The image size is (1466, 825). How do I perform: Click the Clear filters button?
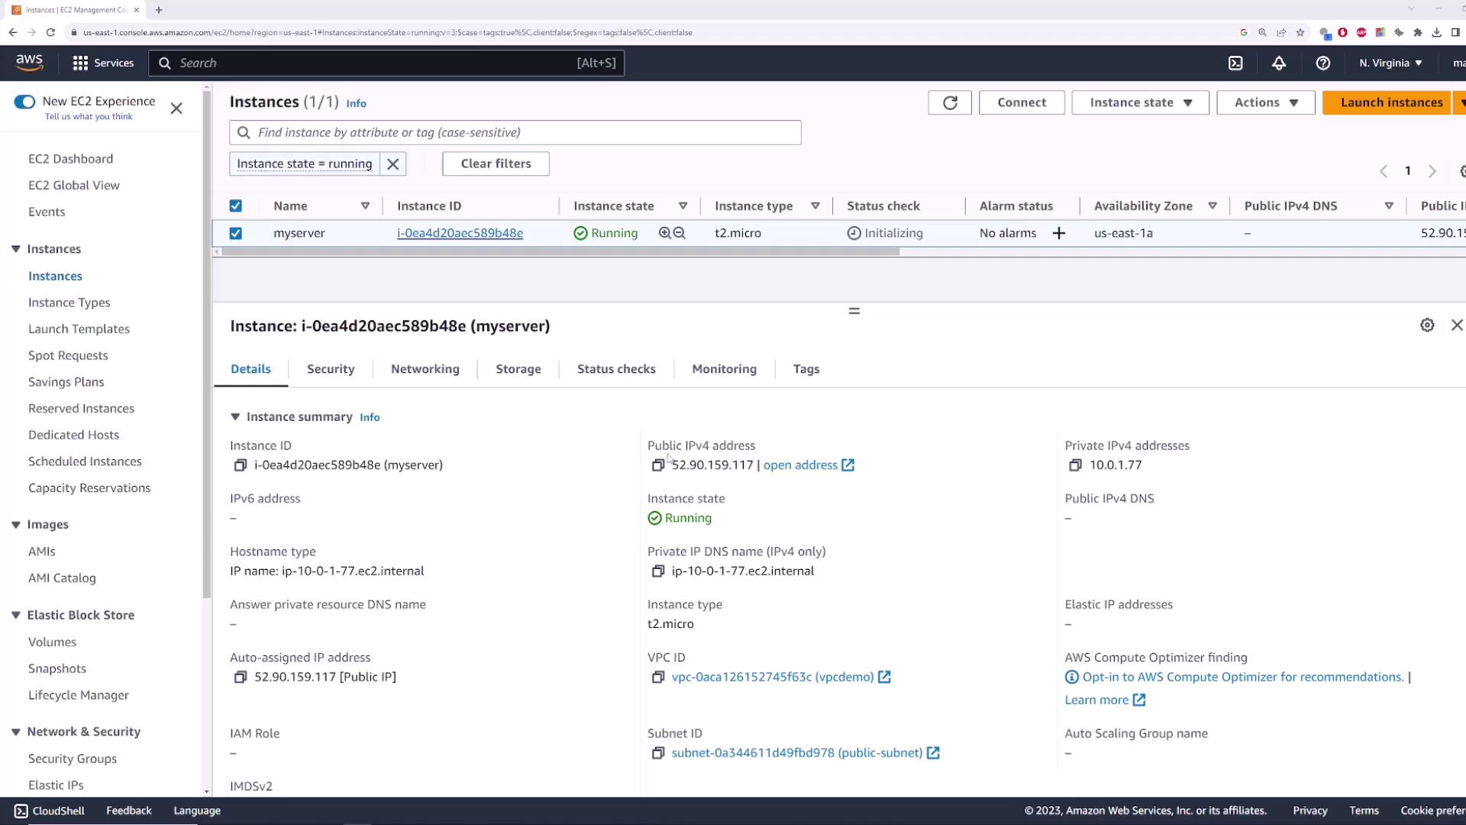point(496,163)
